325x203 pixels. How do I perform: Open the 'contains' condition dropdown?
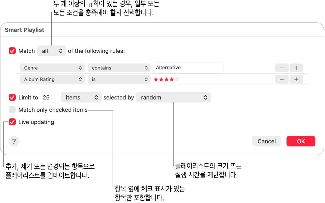pos(119,68)
